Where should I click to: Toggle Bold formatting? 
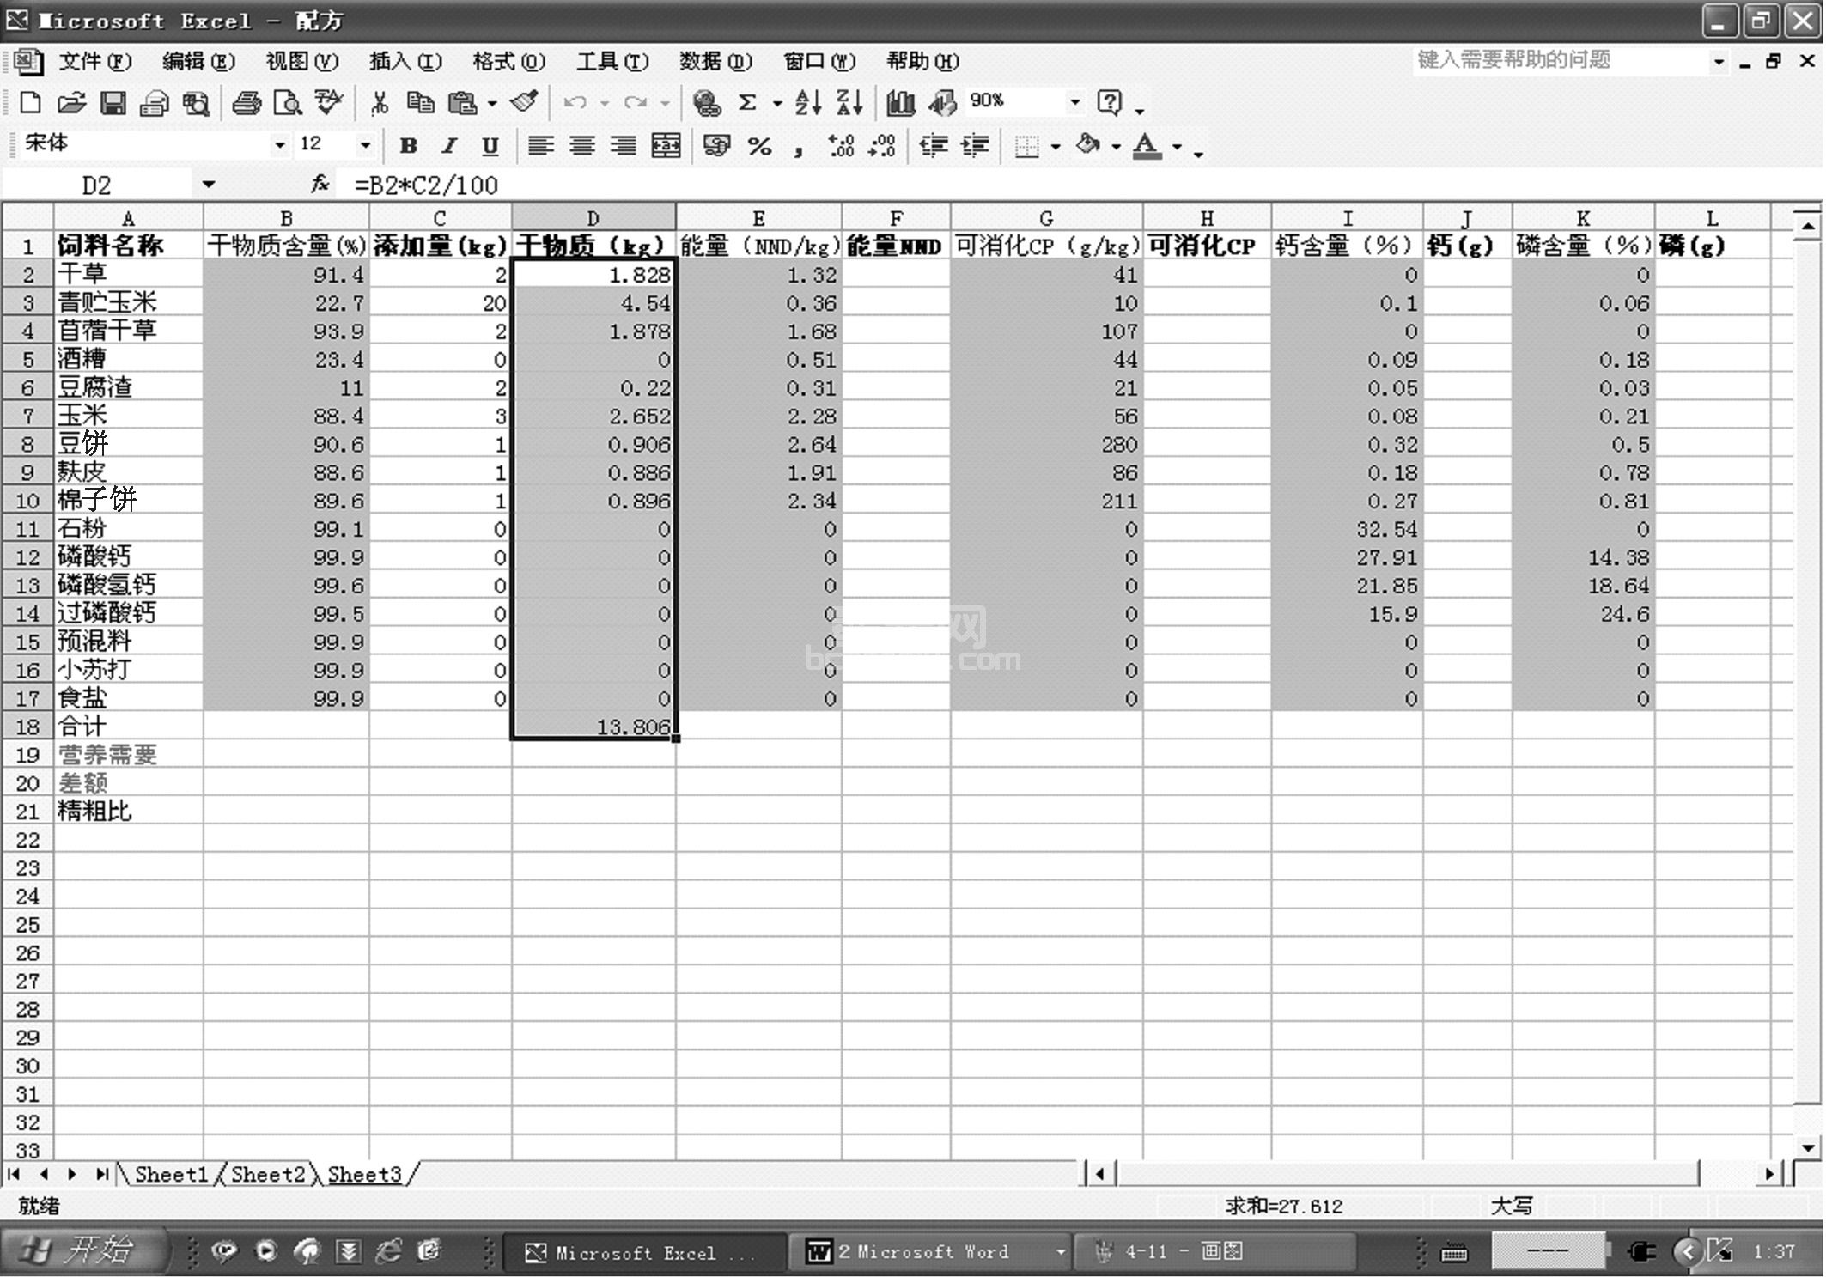pos(409,146)
